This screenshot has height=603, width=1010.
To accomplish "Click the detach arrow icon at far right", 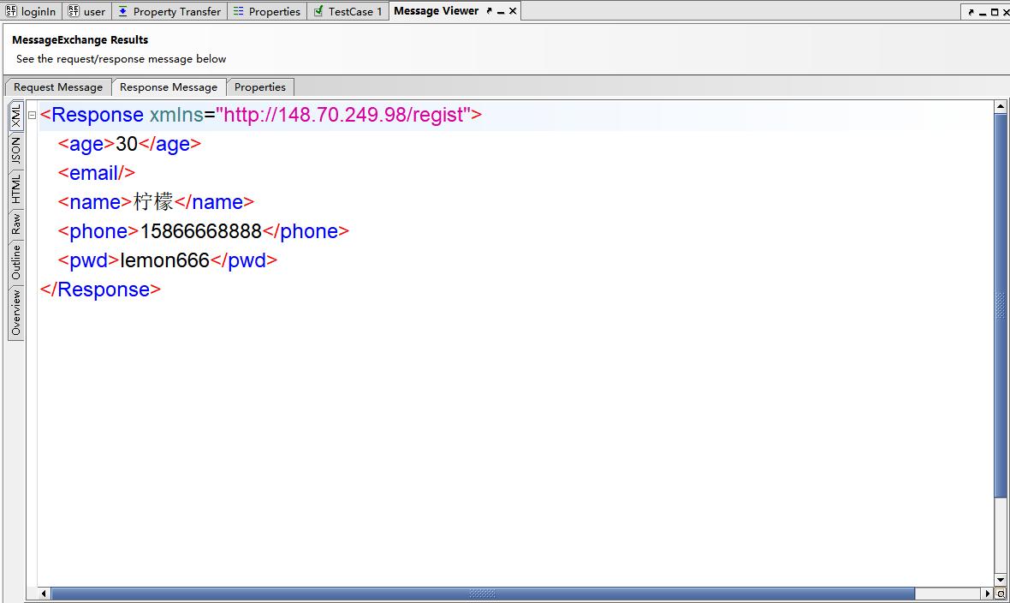I will pos(971,12).
